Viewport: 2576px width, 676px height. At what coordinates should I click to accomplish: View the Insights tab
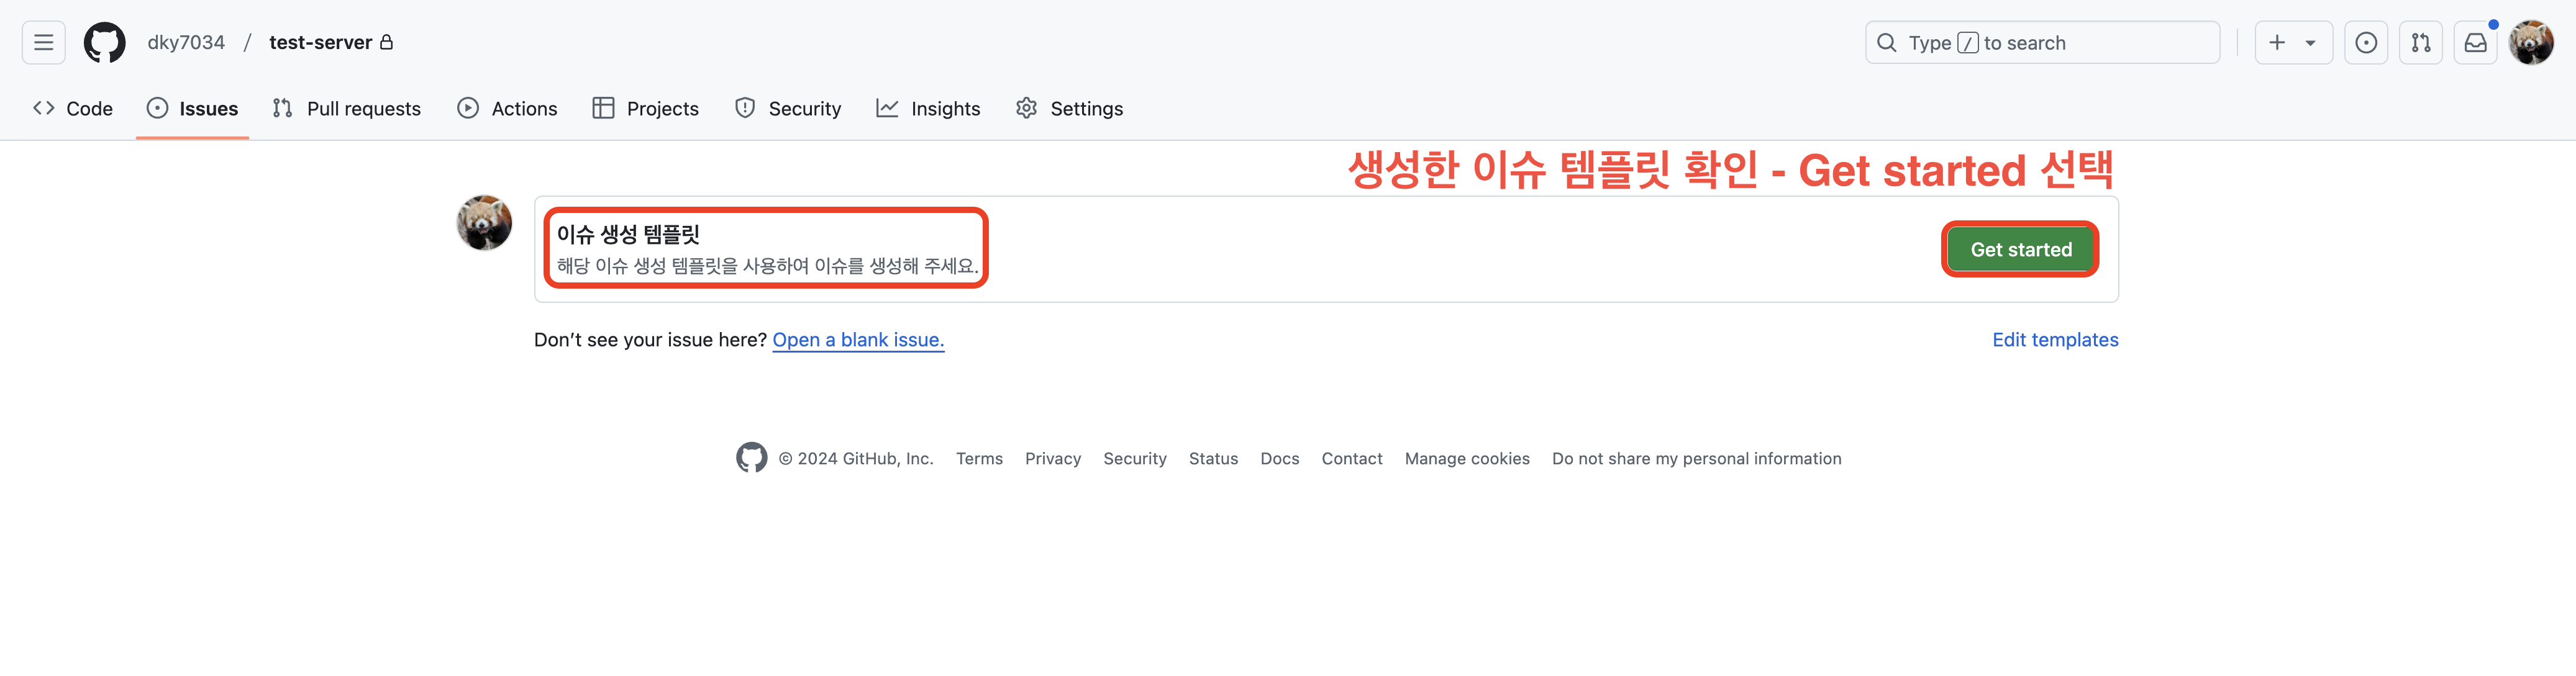pos(928,108)
